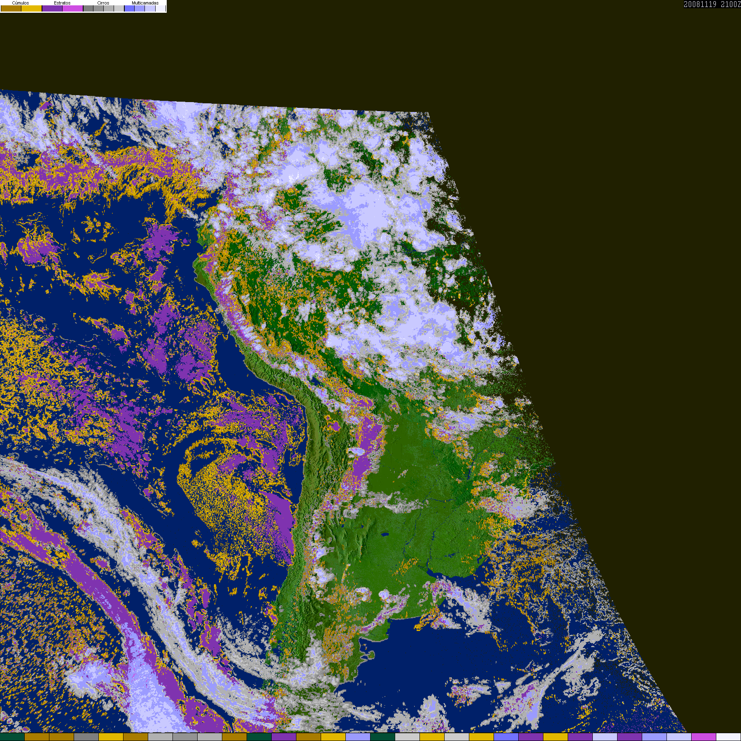The height and width of the screenshot is (741, 741).
Task: Click the Cúmulos legend label
Action: click(21, 3)
